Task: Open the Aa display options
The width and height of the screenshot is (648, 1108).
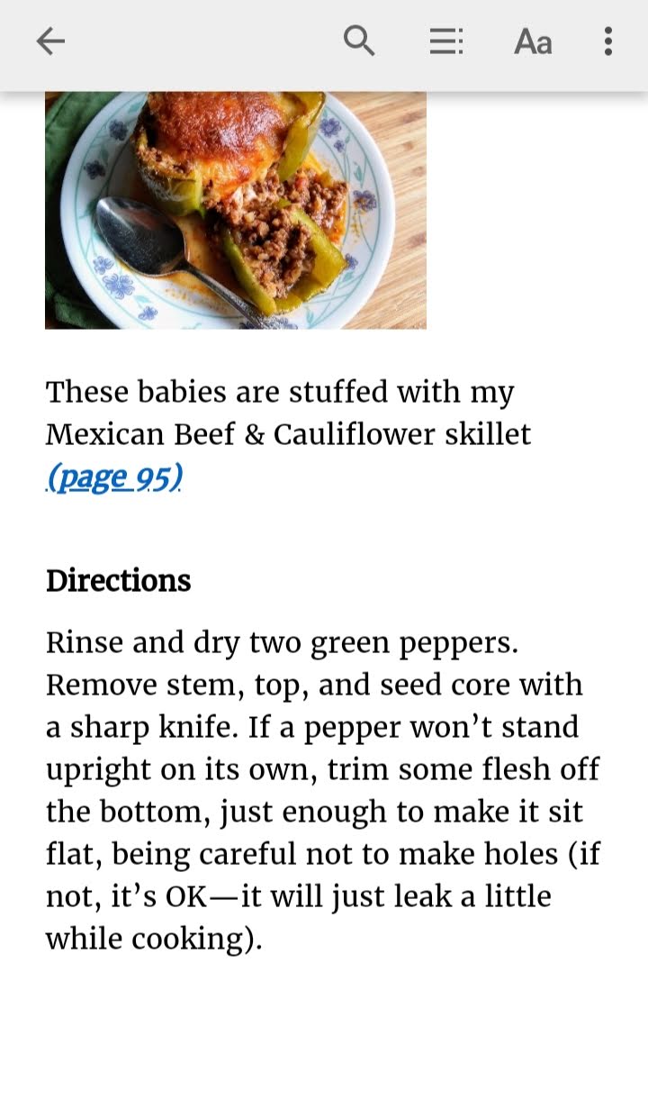Action: (533, 41)
